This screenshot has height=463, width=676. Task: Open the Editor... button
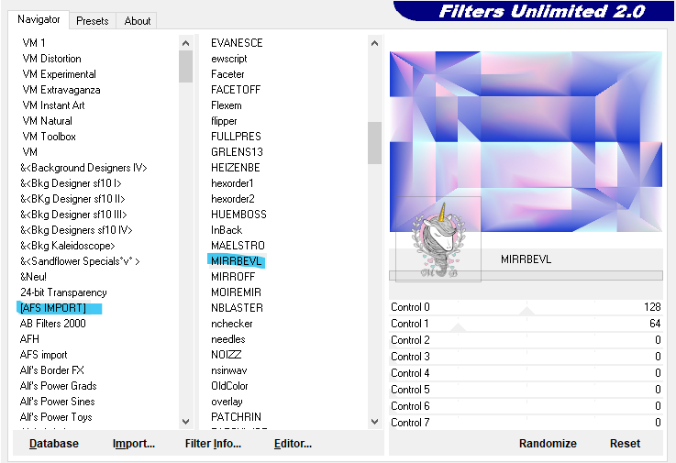tap(293, 443)
